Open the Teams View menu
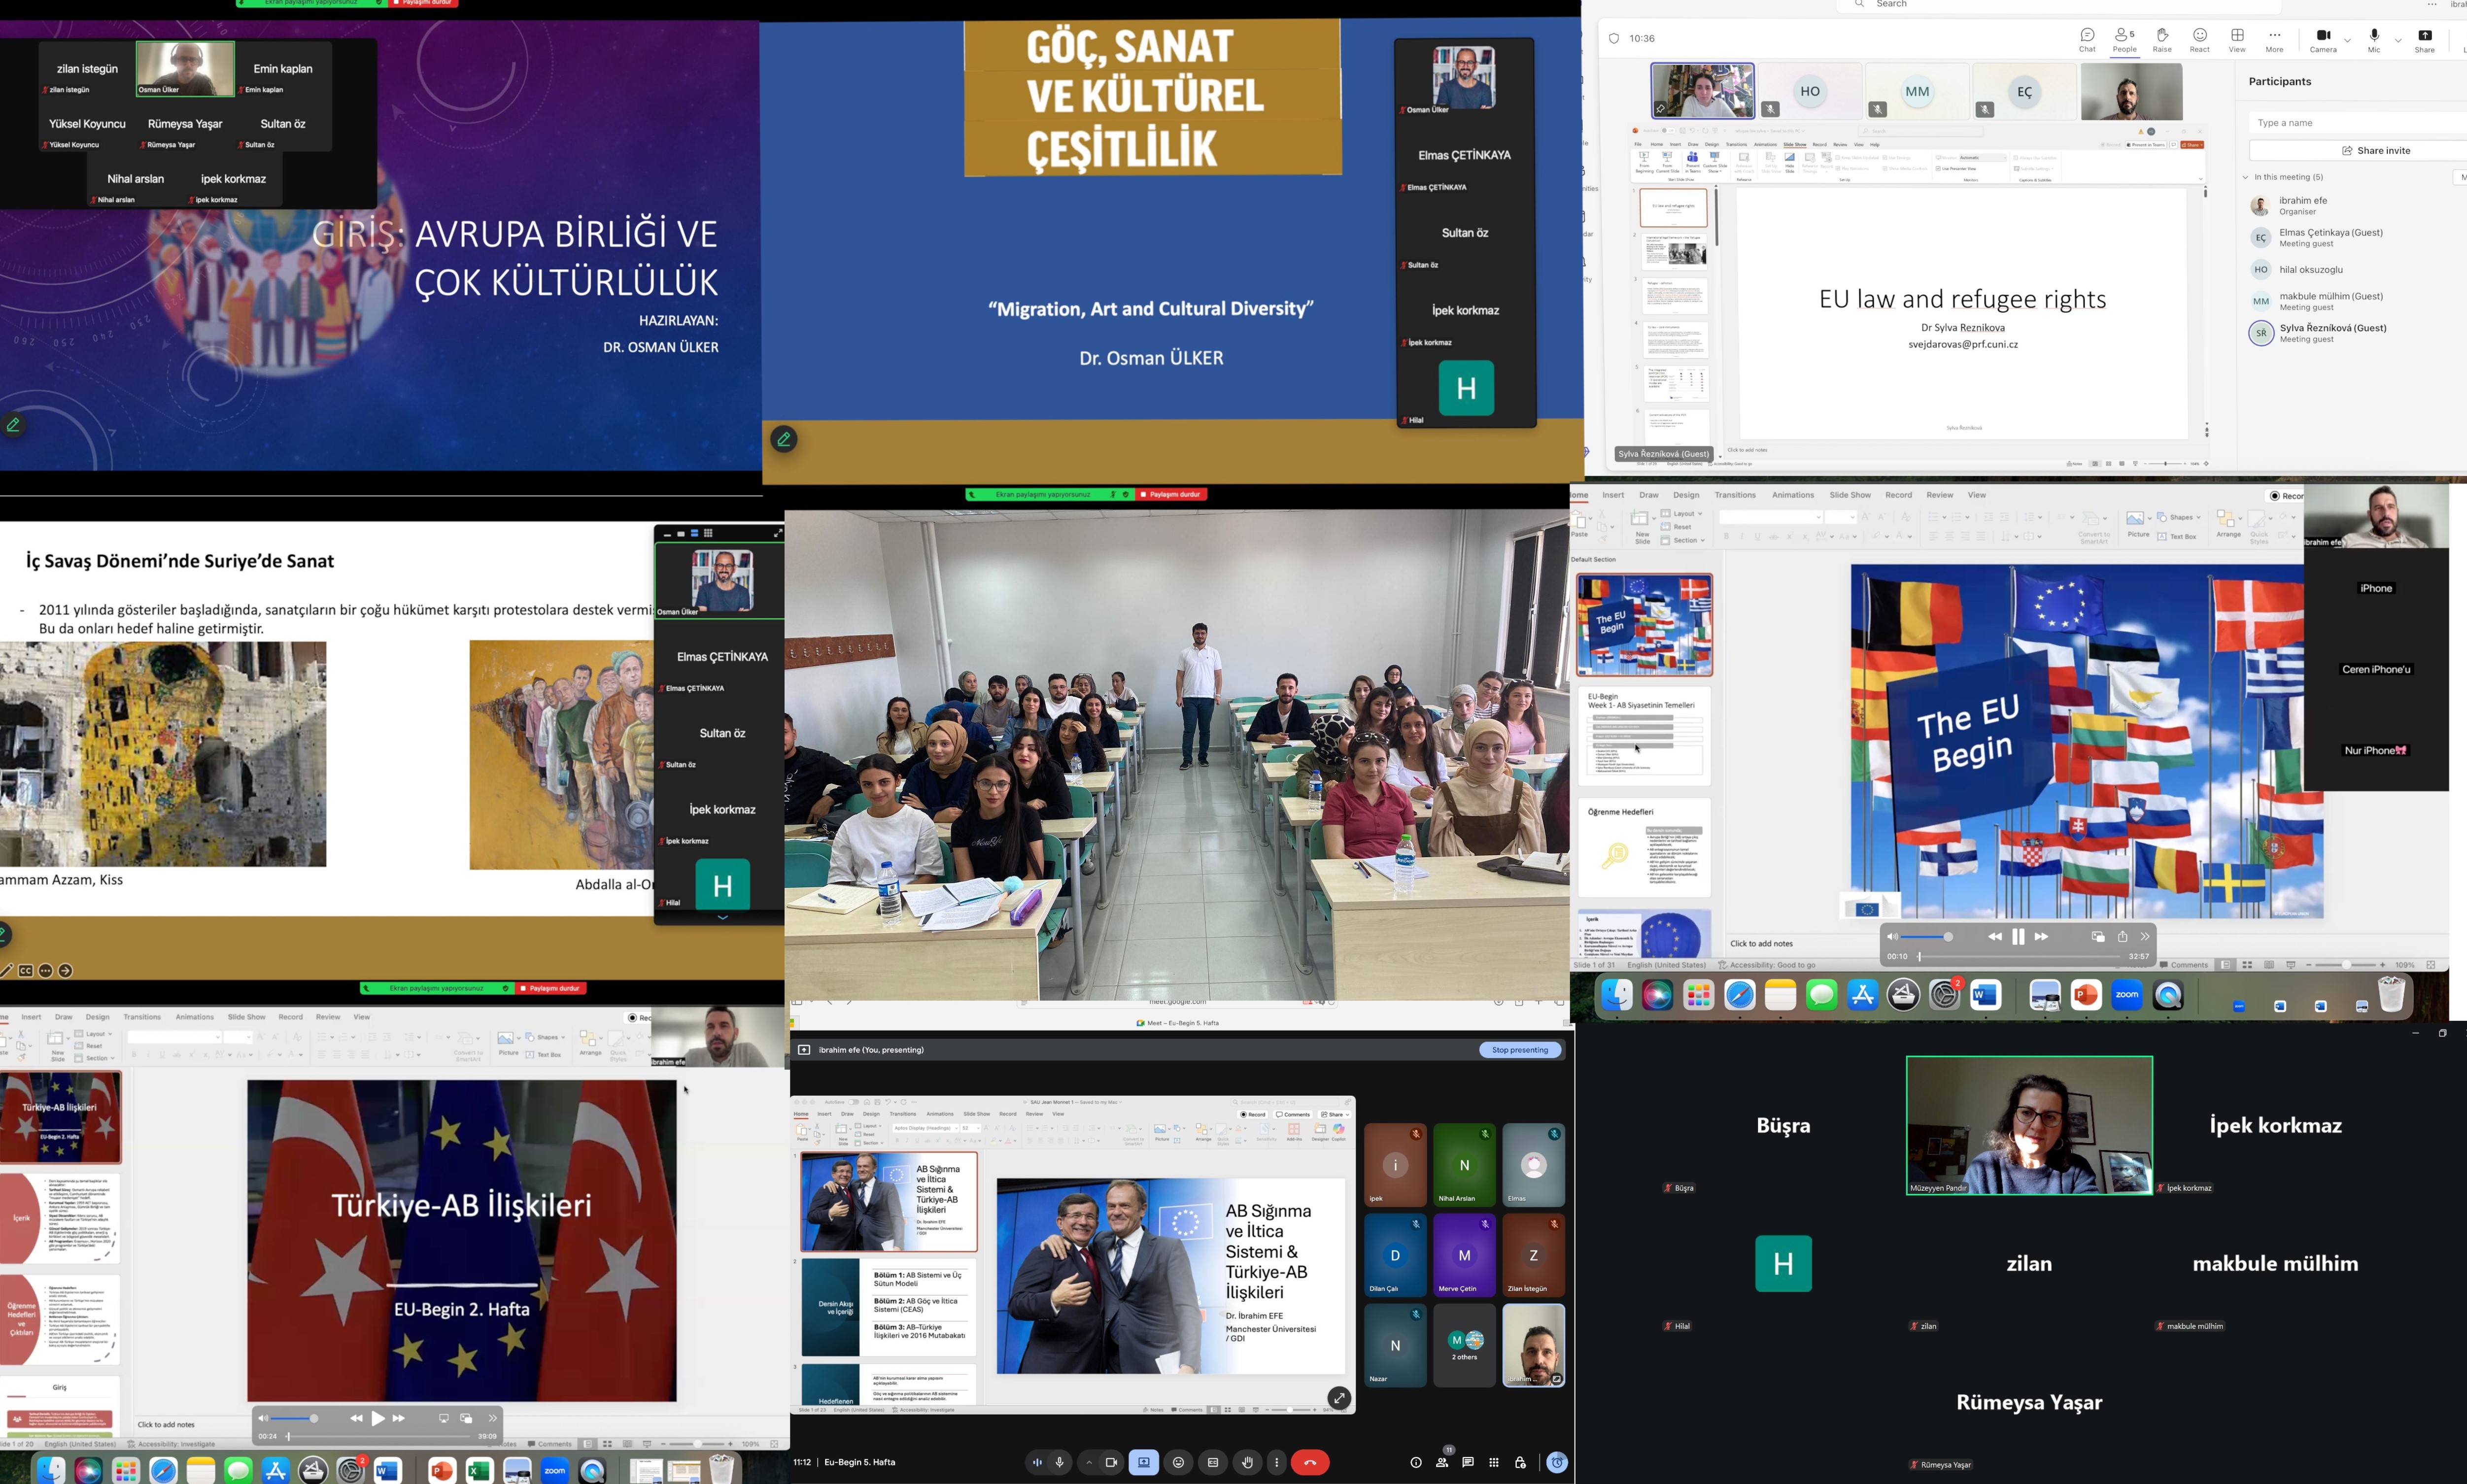Viewport: 2467px width, 1484px height. (2237, 36)
